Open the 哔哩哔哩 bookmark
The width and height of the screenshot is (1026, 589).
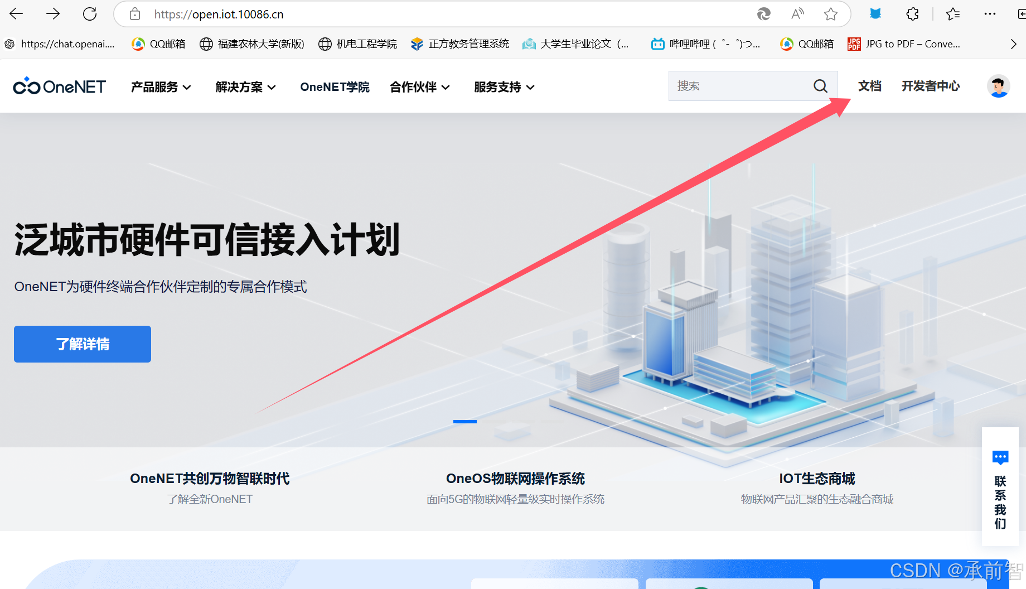click(705, 44)
